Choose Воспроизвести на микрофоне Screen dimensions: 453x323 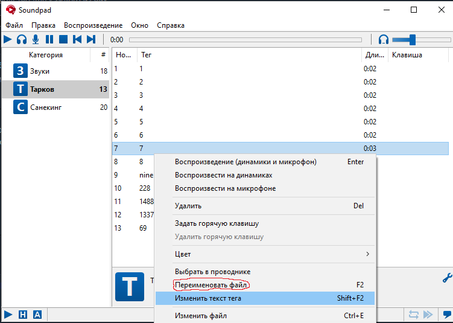pyautogui.click(x=265, y=188)
